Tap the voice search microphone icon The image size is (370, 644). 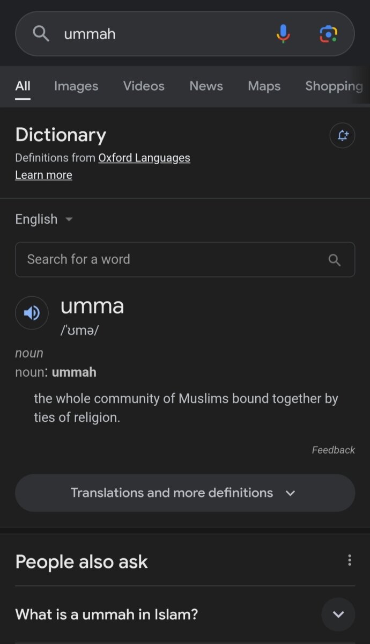(283, 34)
